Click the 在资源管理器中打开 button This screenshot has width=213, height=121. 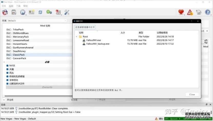[85, 27]
